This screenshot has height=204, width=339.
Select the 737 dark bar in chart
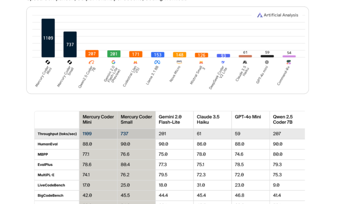click(x=70, y=44)
